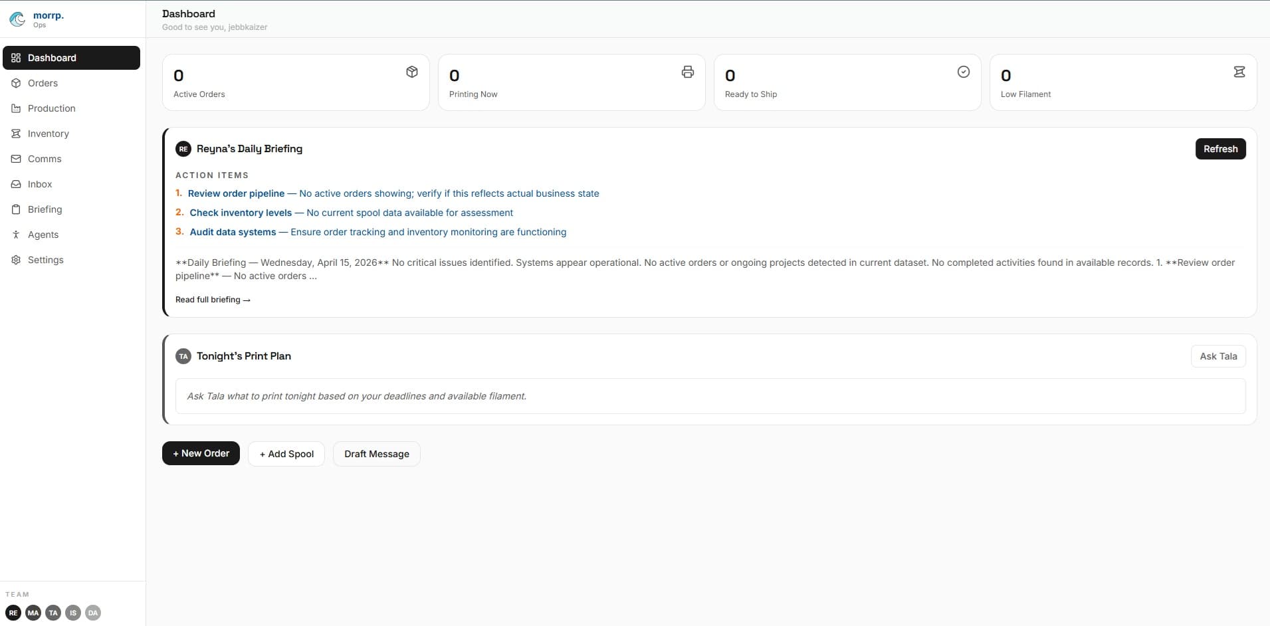Click the Draft Message button
This screenshot has height=626, width=1270.
pos(377,454)
